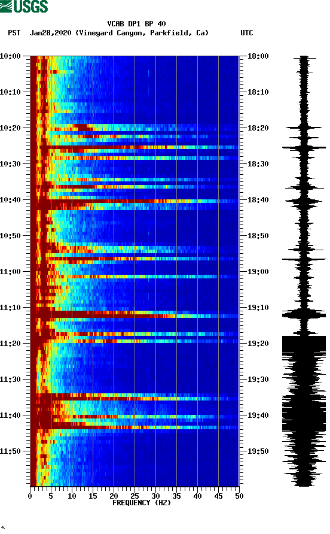Click the 10 Hz frequency axis label
330x534 pixels.
pos(72,496)
